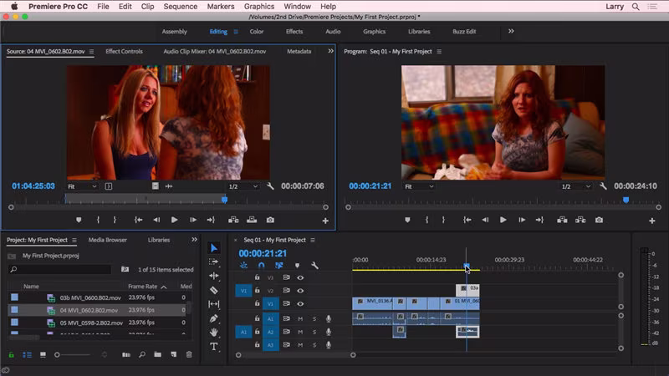This screenshot has height=376, width=669.
Task: Play the clip in the Source monitor
Action: (x=174, y=220)
